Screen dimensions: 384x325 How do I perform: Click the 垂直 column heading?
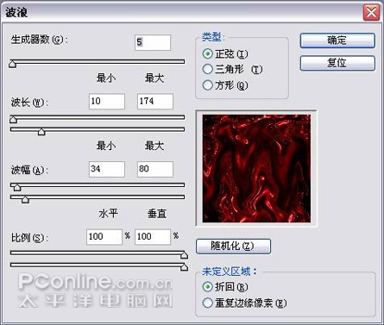tap(157, 214)
